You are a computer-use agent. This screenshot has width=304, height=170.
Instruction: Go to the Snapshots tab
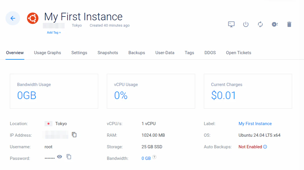pos(108,53)
